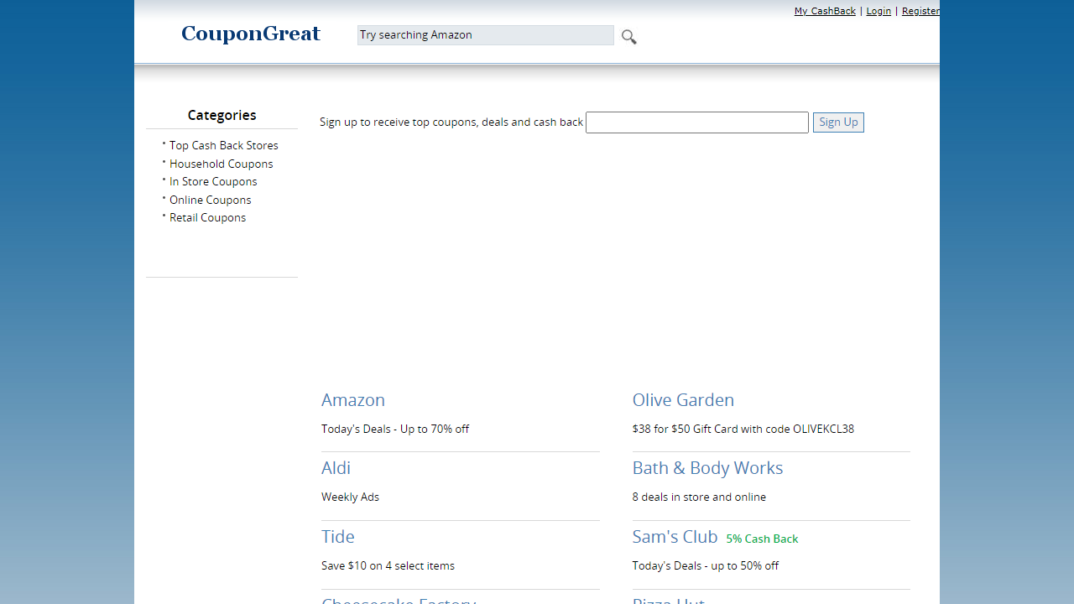Go to Retail Coupons category
This screenshot has height=604, width=1074.
(x=207, y=217)
